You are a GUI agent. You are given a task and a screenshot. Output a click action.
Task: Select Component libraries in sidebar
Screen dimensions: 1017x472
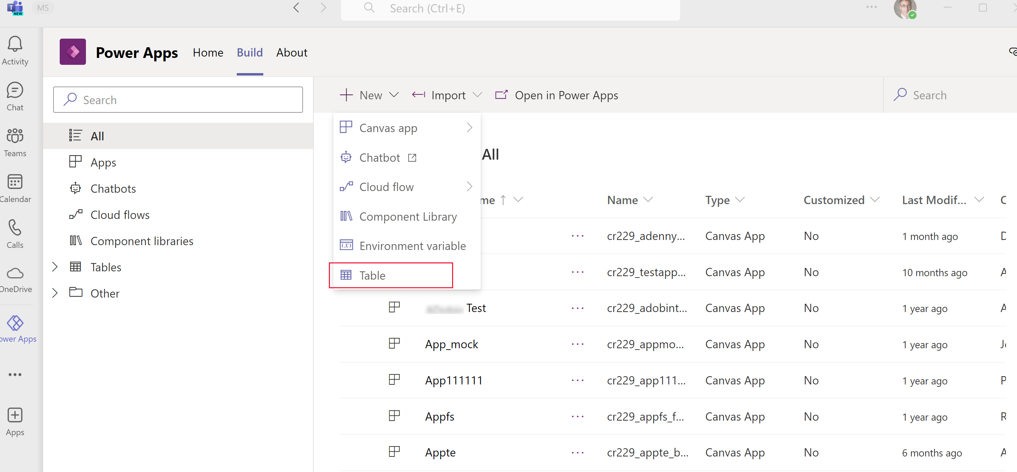coord(142,241)
